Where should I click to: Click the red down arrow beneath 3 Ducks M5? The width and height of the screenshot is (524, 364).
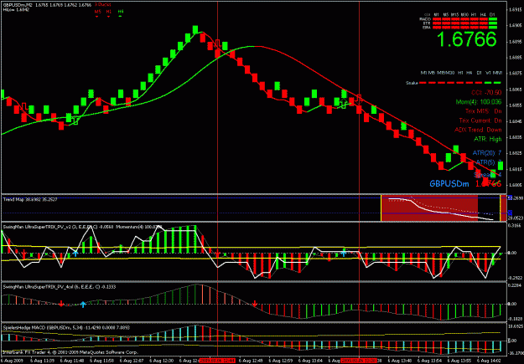point(97,16)
